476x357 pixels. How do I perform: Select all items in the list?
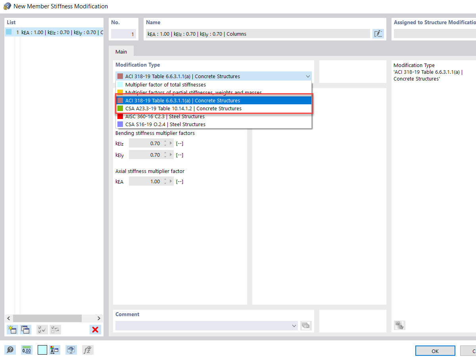point(42,330)
